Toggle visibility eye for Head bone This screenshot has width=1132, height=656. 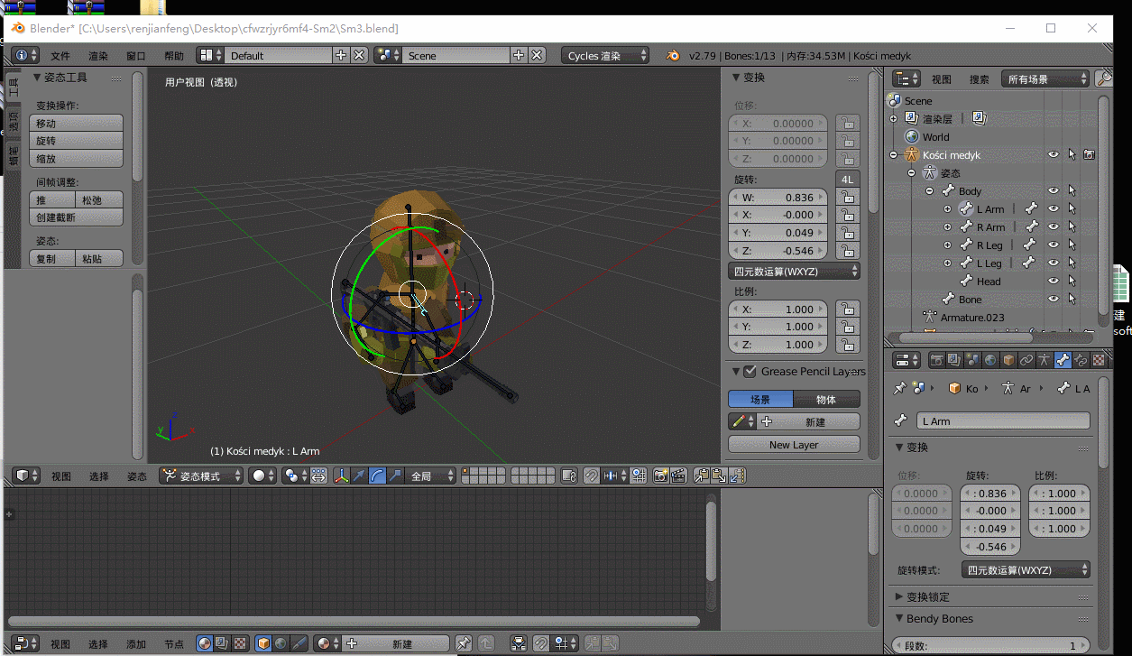[1053, 282]
